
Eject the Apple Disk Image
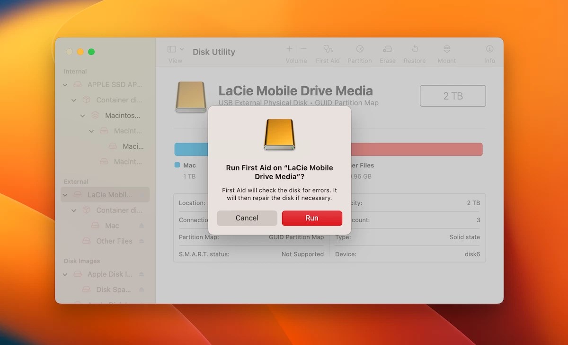coord(141,274)
